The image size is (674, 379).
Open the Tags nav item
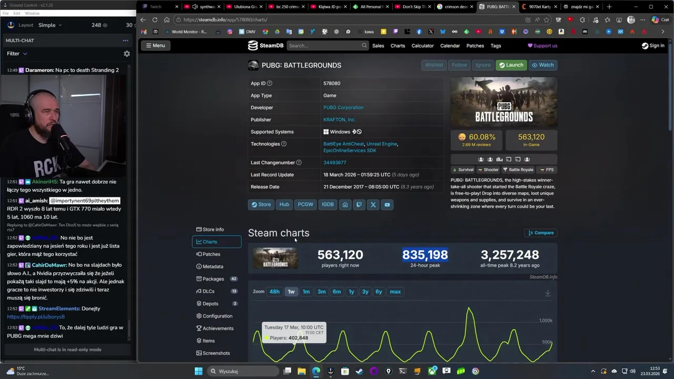[495, 46]
